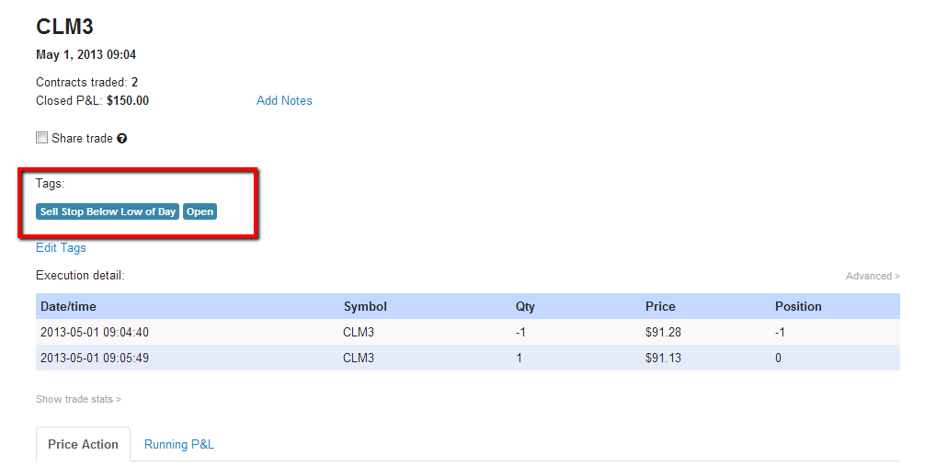Click the Date/time column header
This screenshot has width=936, height=467.
(x=68, y=306)
